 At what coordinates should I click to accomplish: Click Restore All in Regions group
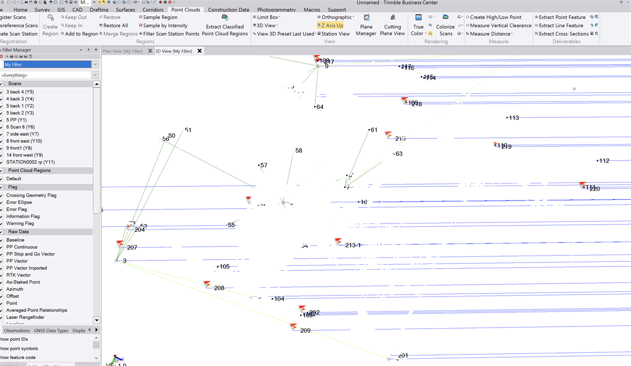(x=115, y=25)
